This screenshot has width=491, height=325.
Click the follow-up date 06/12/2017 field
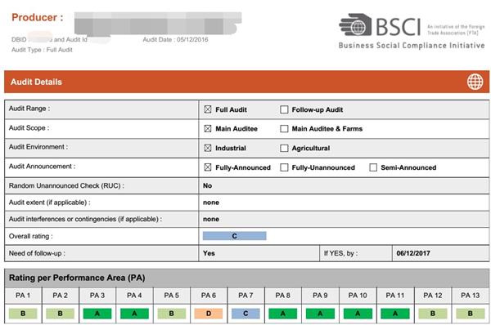click(x=440, y=253)
